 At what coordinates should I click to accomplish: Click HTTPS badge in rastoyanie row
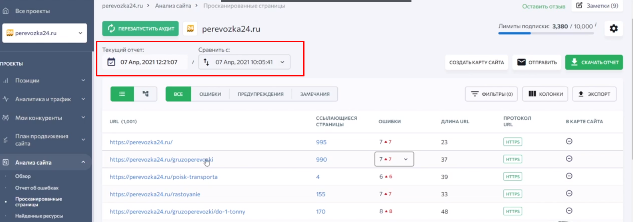[512, 194]
